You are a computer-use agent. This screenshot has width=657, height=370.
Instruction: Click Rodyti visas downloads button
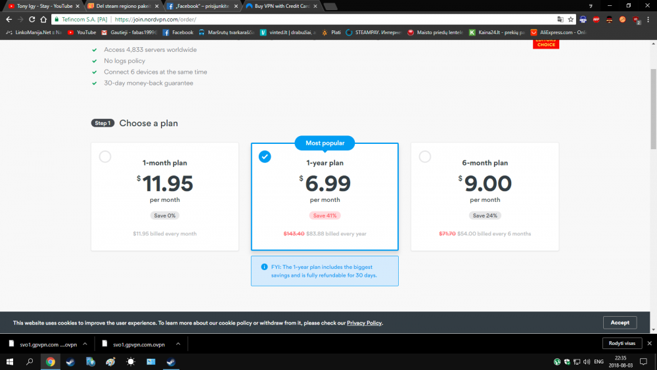622,343
